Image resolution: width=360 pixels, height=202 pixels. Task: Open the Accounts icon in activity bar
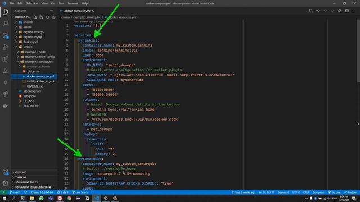(x=5, y=172)
